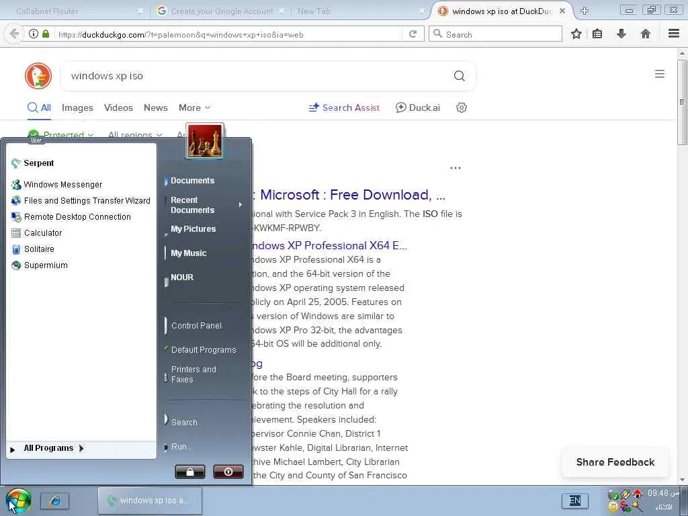Open the Duck.ai link
Viewport: 688px width, 516px height.
pyautogui.click(x=418, y=107)
